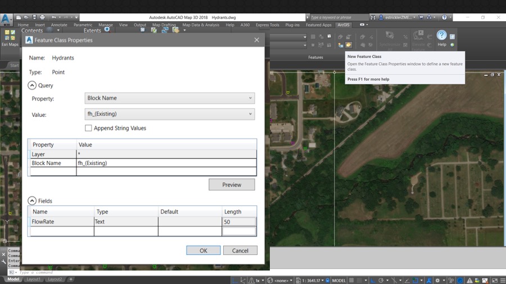The width and height of the screenshot is (506, 284).
Task: Click the keyword search input box
Action: (x=338, y=17)
